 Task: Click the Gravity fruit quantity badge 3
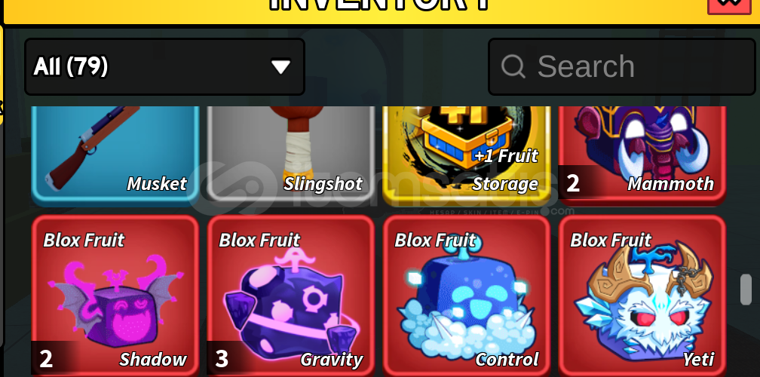[222, 359]
